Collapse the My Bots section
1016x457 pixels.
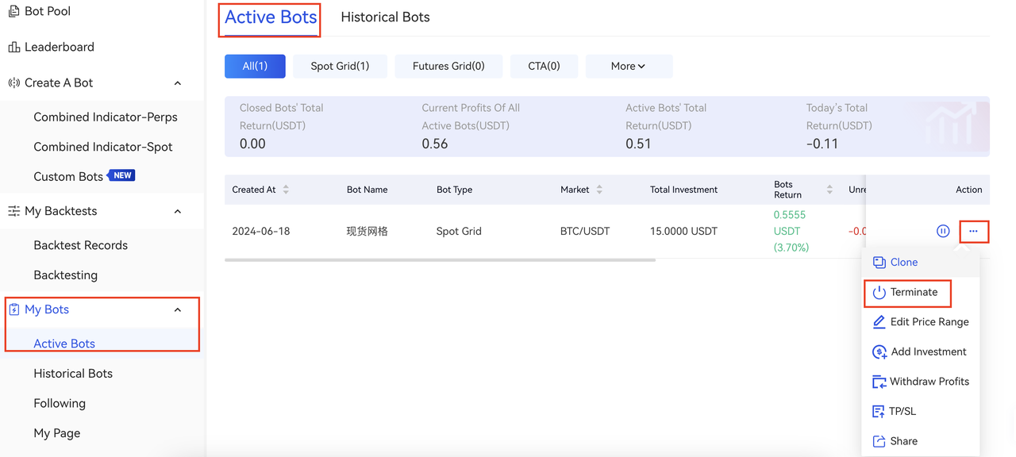point(177,310)
